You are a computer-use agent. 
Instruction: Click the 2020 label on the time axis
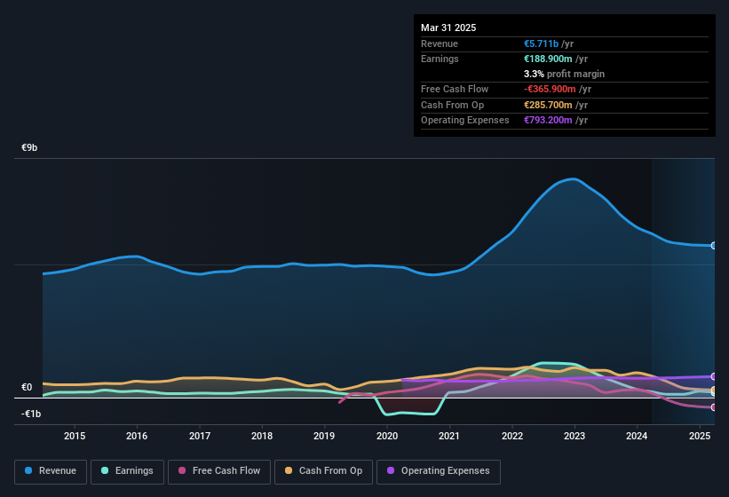387,436
